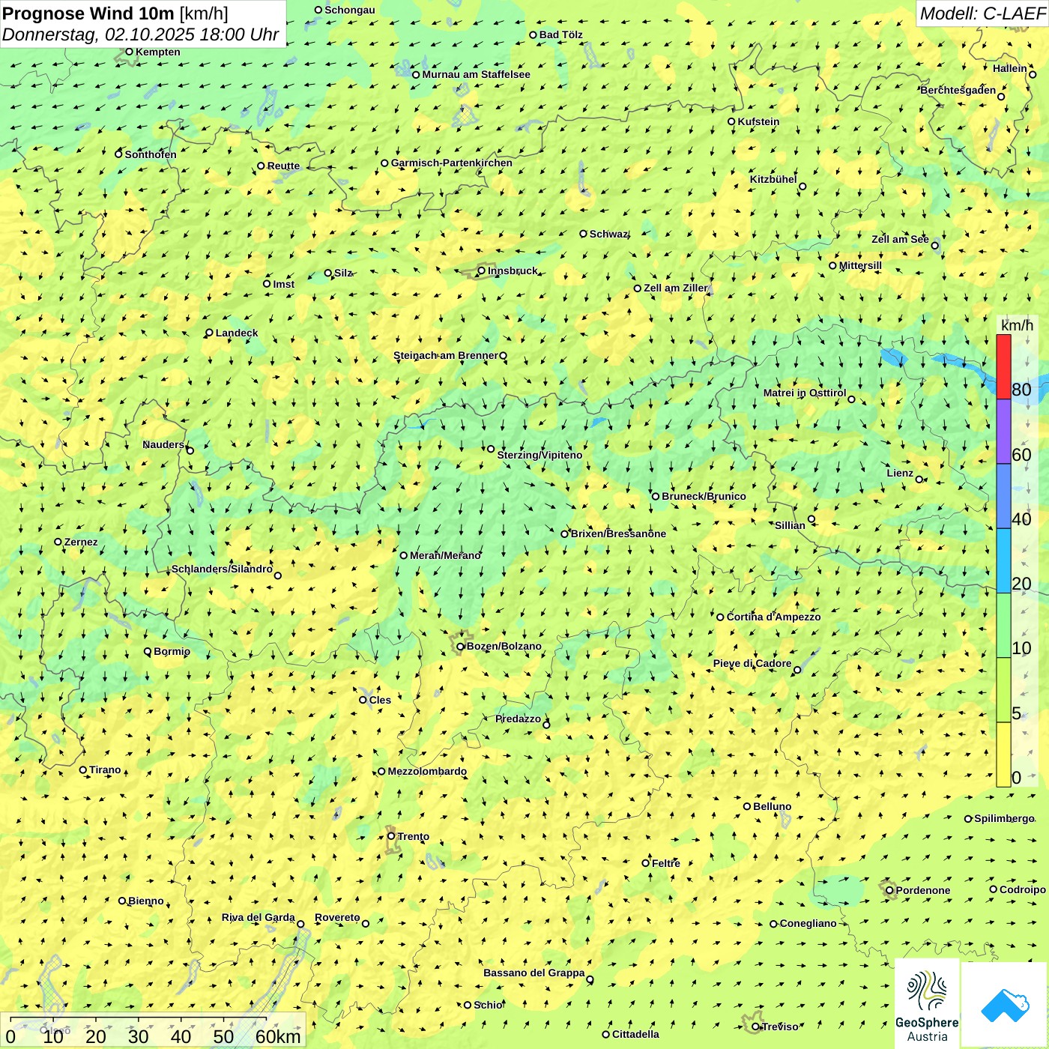This screenshot has width=1049, height=1049.
Task: Click the Riva del Garda label
Action: pyautogui.click(x=259, y=917)
